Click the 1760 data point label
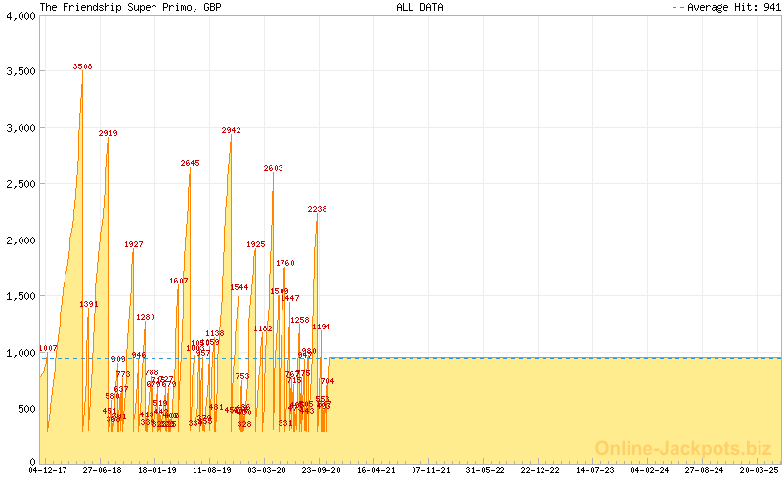The image size is (782, 479). [284, 263]
